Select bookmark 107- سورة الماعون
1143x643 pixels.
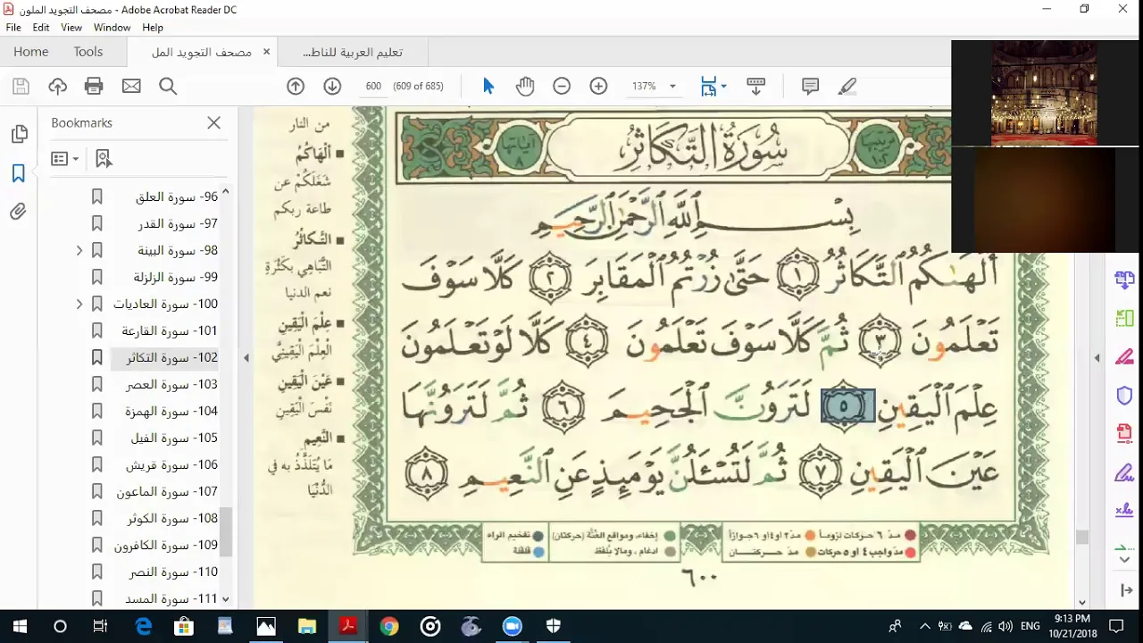point(167,491)
